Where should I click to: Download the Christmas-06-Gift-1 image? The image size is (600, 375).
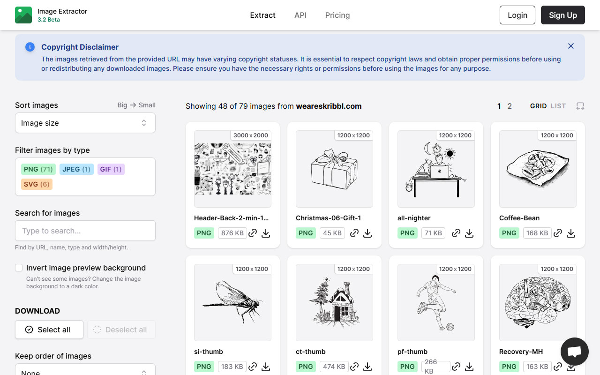point(367,233)
